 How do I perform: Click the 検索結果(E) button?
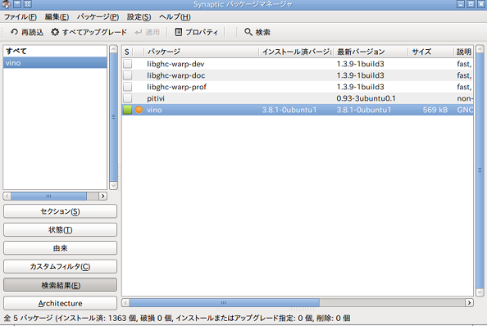60,285
